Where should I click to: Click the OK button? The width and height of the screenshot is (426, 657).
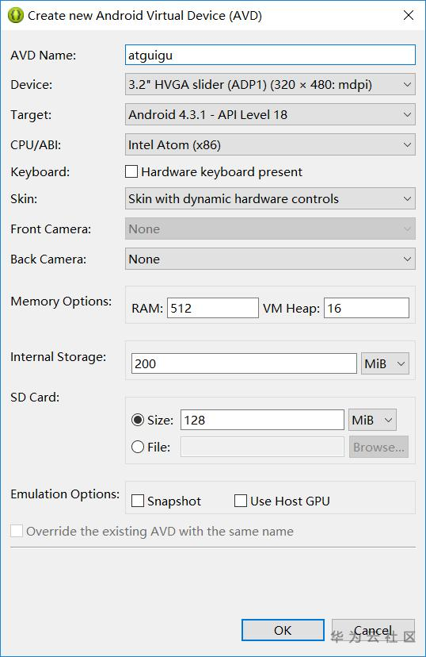(x=283, y=630)
